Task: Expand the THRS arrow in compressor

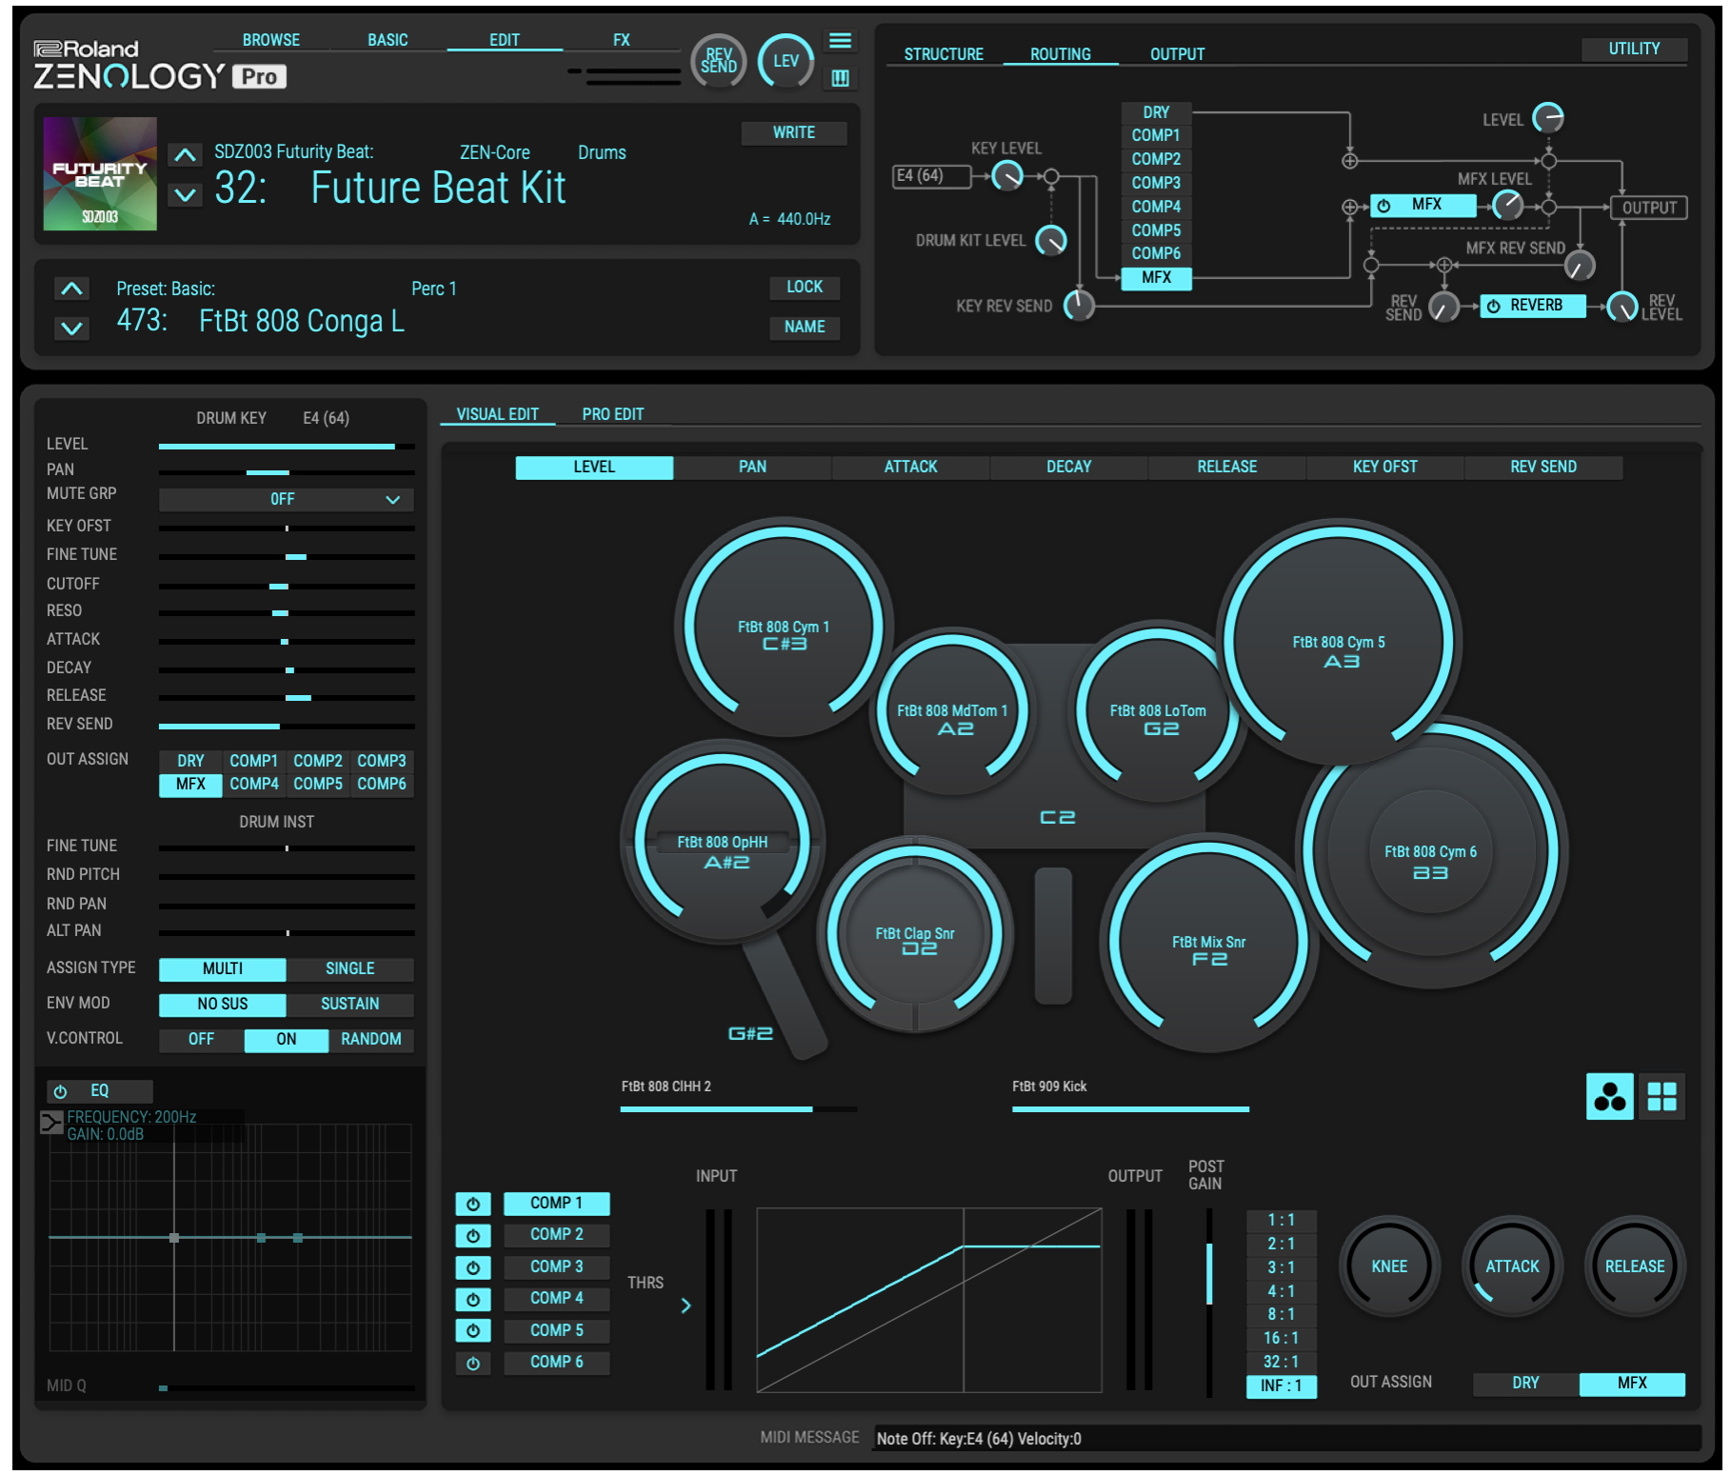Action: (x=686, y=1306)
